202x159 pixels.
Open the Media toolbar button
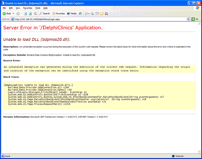tap(72, 13)
